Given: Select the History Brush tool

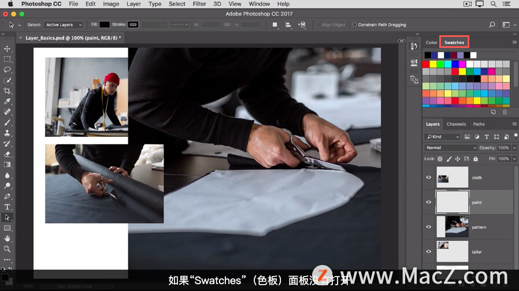Looking at the screenshot, I should point(7,144).
